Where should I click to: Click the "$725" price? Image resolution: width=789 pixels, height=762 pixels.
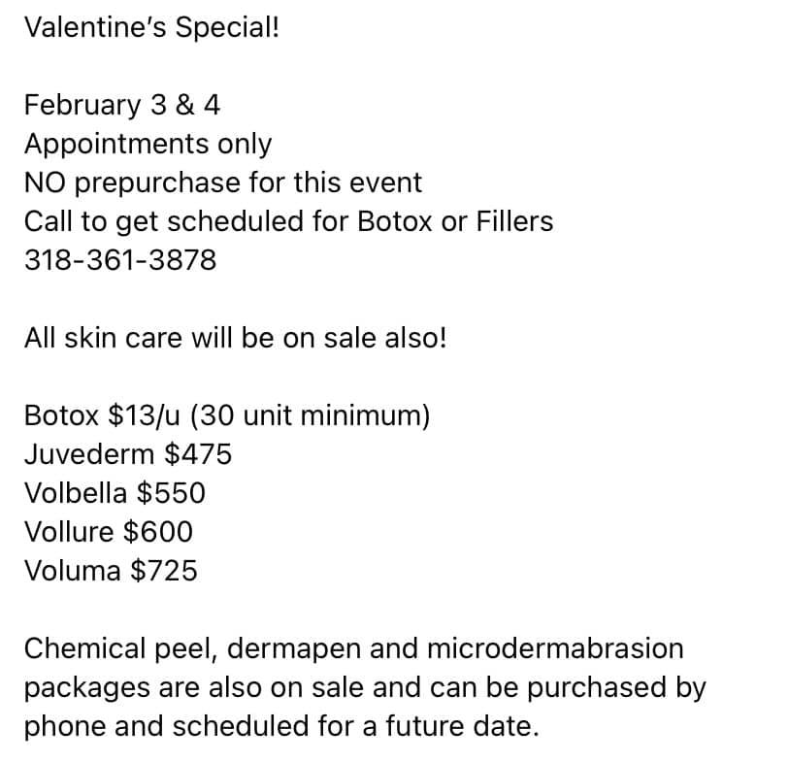(164, 571)
